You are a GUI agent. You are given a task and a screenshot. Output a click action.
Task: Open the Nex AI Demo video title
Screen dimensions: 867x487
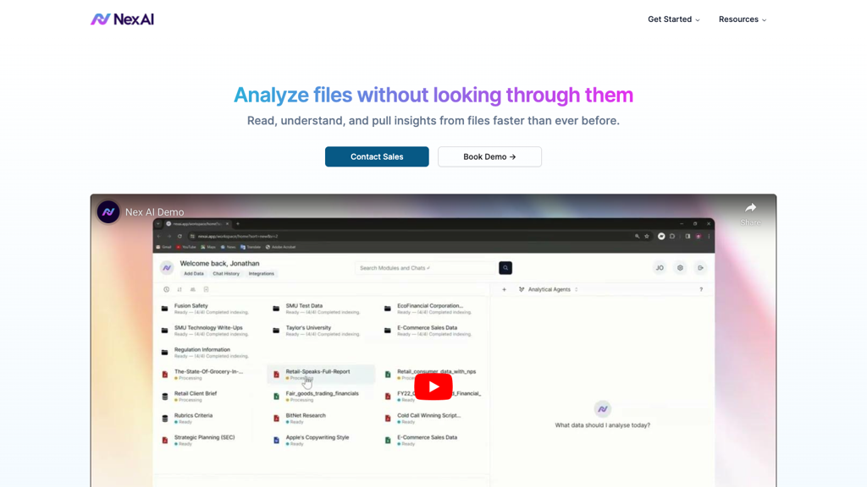tap(154, 212)
